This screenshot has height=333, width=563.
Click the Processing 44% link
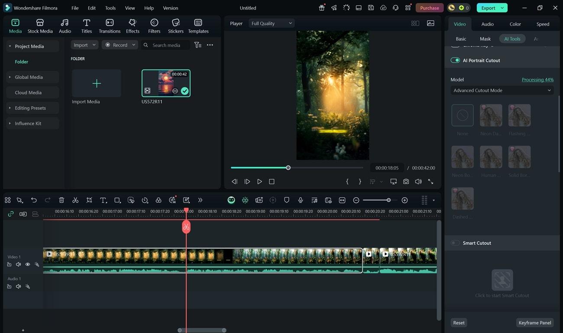pyautogui.click(x=537, y=79)
